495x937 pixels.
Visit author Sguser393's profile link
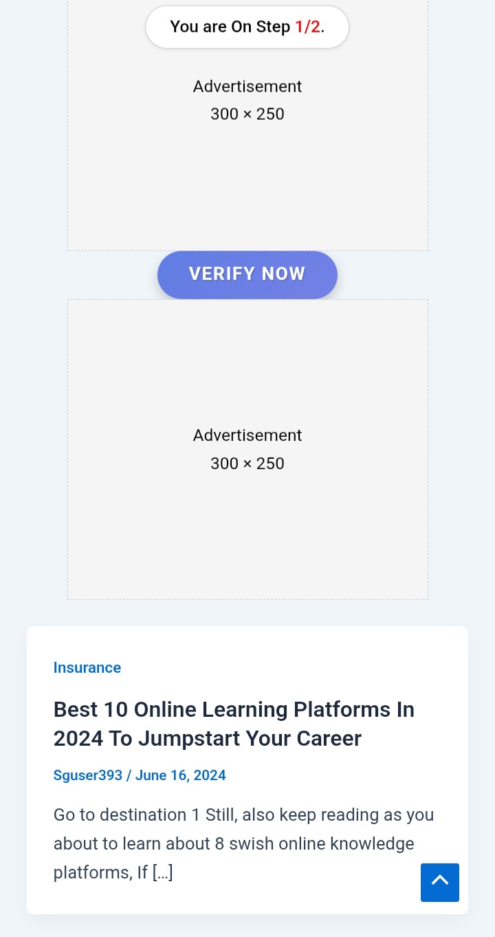click(88, 775)
